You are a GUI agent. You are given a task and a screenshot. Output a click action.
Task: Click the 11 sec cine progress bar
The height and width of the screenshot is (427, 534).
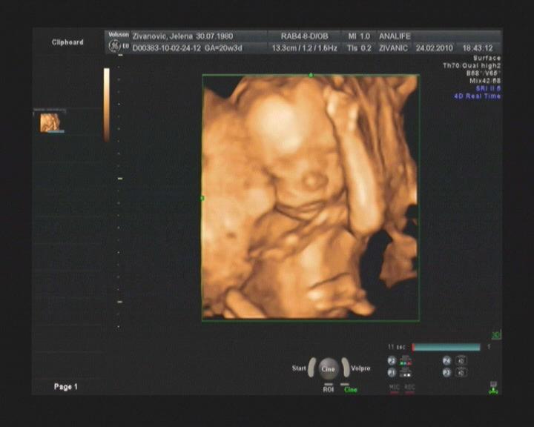446,347
